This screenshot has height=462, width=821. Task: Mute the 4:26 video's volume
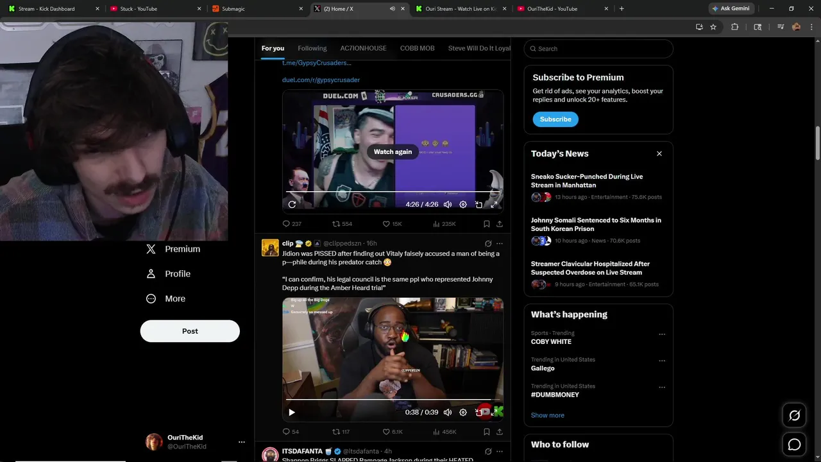(x=448, y=204)
